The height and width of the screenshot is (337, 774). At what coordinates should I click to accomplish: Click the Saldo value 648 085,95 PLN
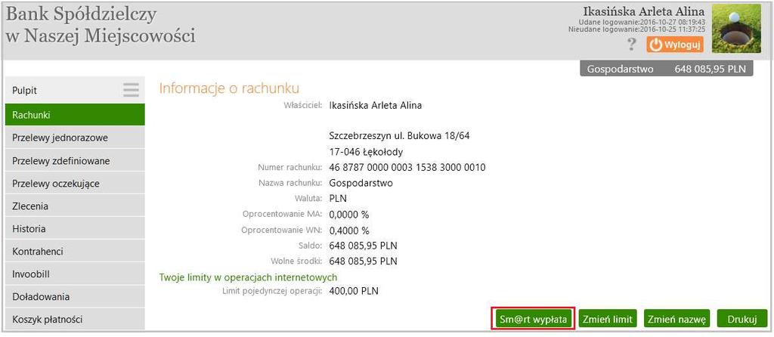364,246
